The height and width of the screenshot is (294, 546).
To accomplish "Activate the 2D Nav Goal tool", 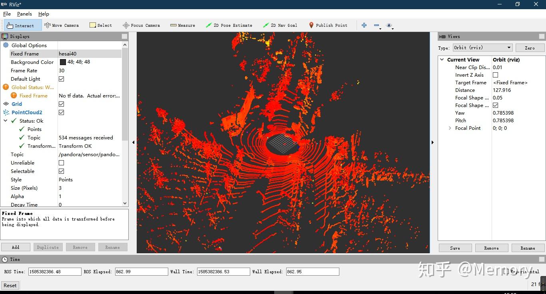I will 280,25.
